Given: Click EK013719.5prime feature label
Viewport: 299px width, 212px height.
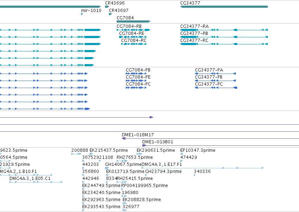Looking at the screenshot, I should pyautogui.click(x=125, y=172).
